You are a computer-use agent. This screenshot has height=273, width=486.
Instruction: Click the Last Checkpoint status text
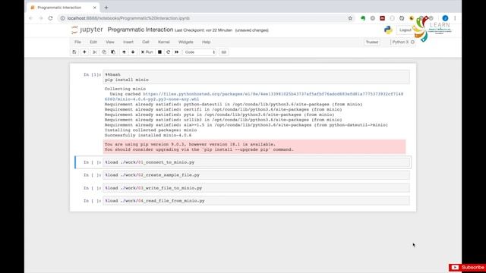tap(204, 30)
